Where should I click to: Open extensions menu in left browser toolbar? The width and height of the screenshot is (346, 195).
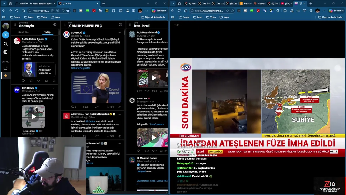pos(114,11)
